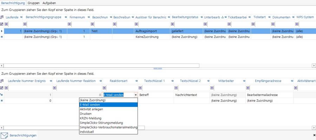Screen dimensions: 316x140
Task: Collapse the Reaktionsart dropdown arrow
Action: coord(136,95)
